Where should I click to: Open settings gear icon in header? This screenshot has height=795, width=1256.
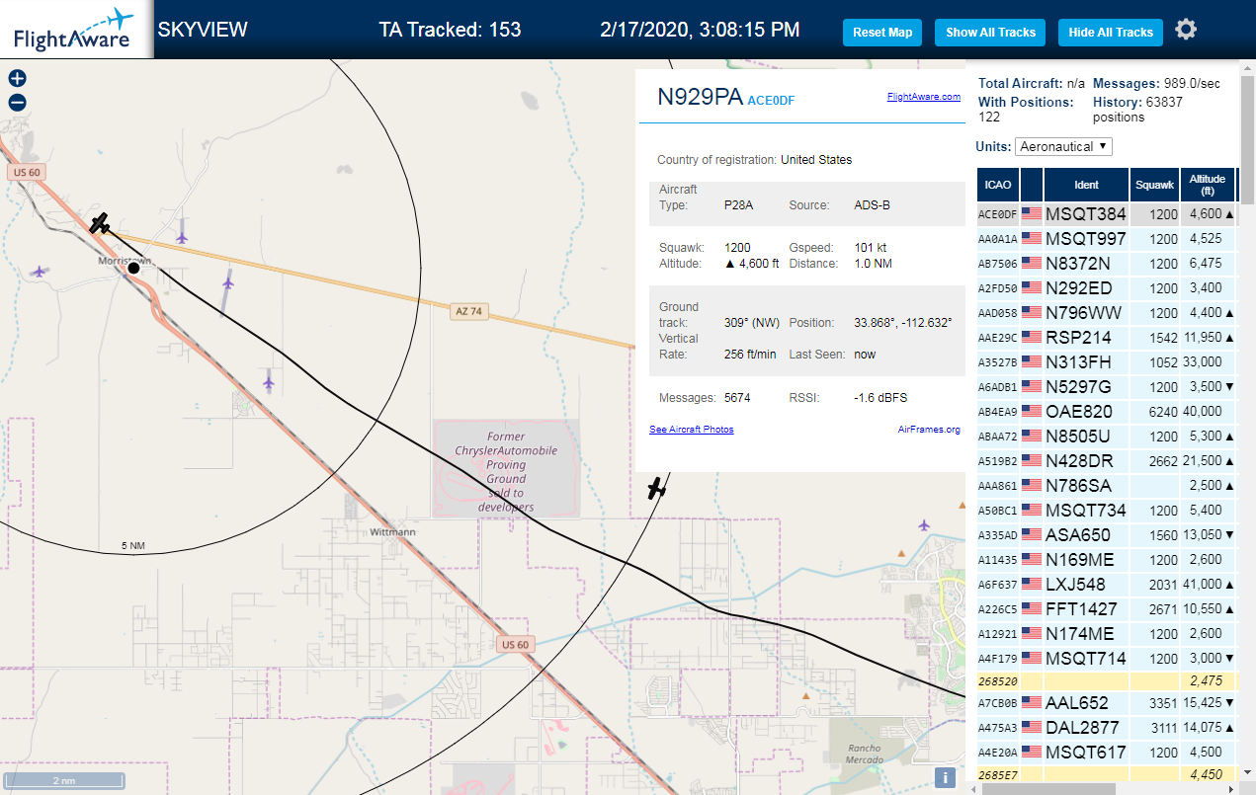(1186, 30)
